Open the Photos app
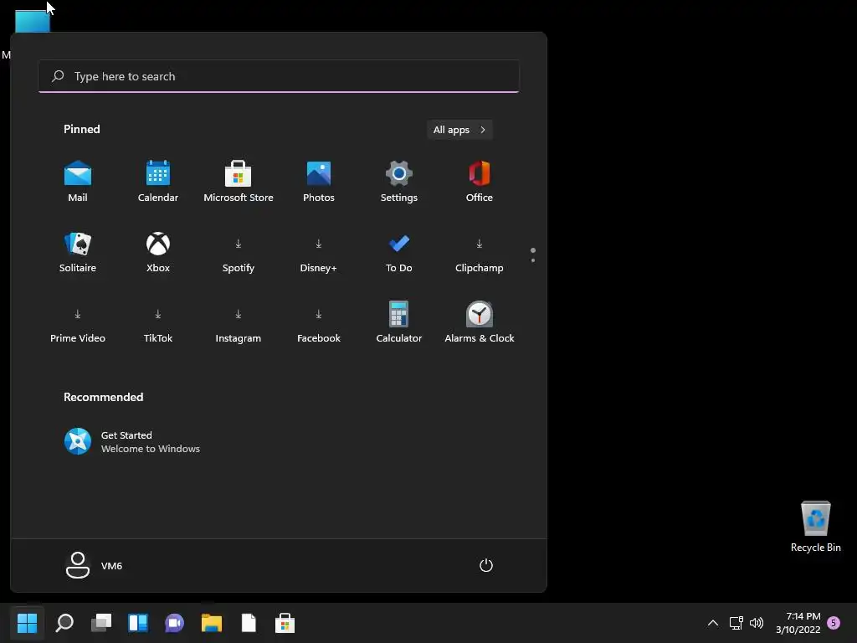The image size is (857, 643). [x=319, y=182]
